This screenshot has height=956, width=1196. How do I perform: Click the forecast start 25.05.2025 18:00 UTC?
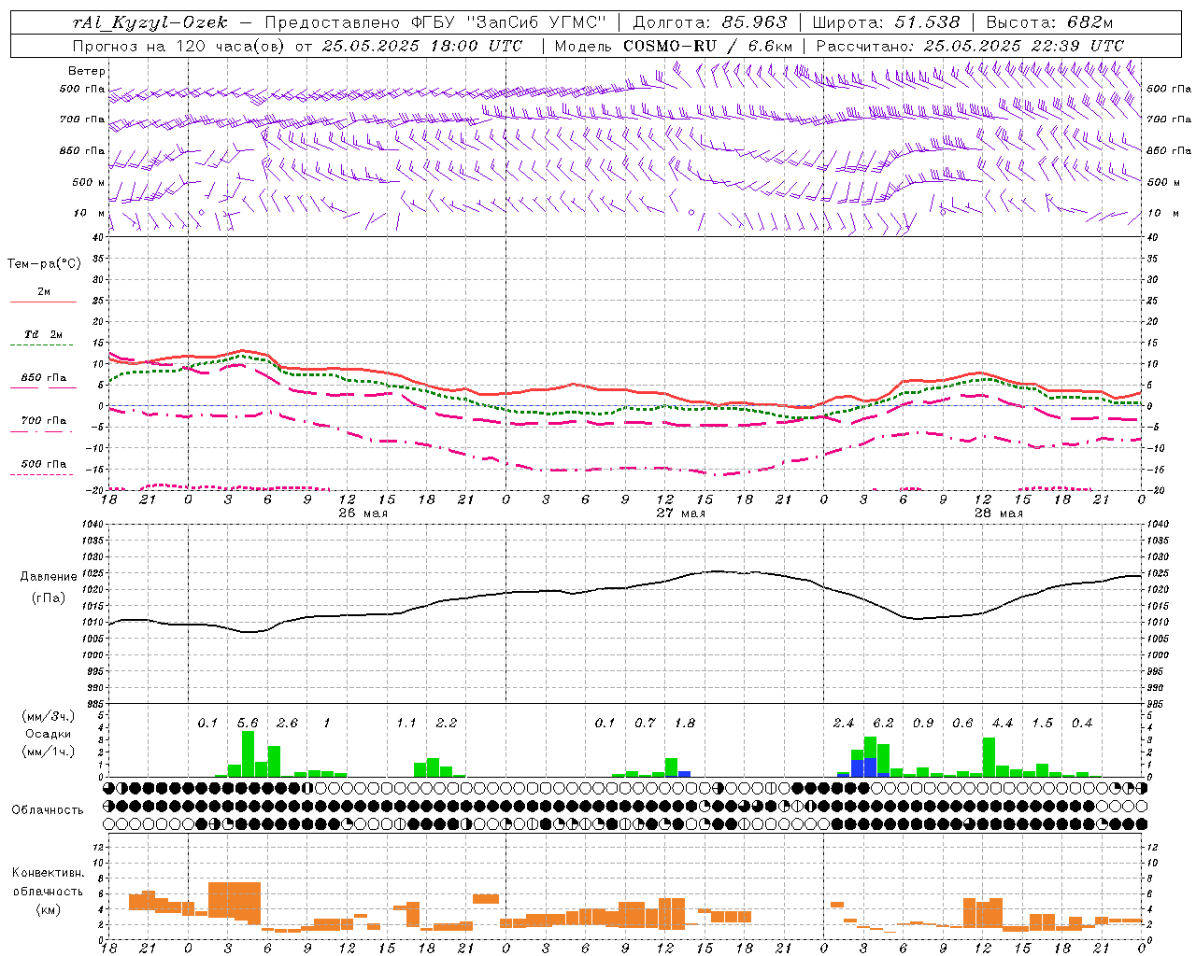422,46
